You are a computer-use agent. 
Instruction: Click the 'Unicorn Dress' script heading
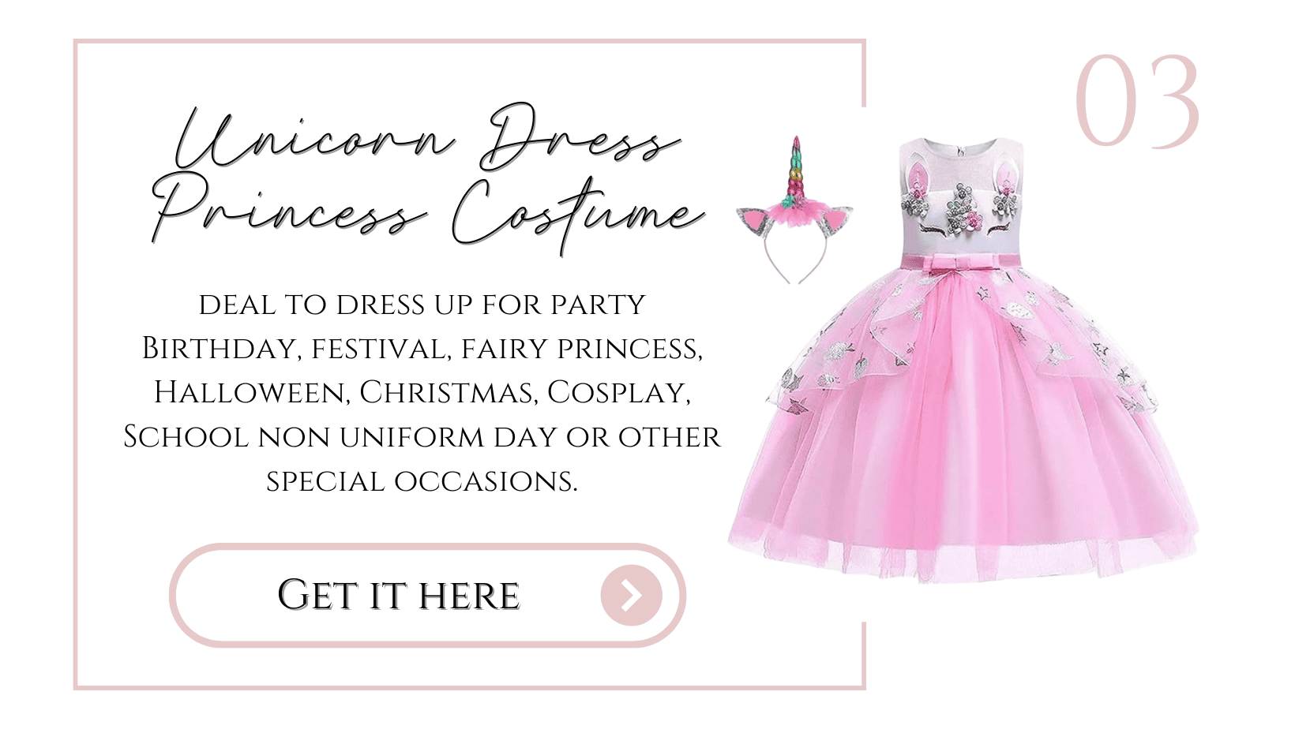(x=426, y=138)
